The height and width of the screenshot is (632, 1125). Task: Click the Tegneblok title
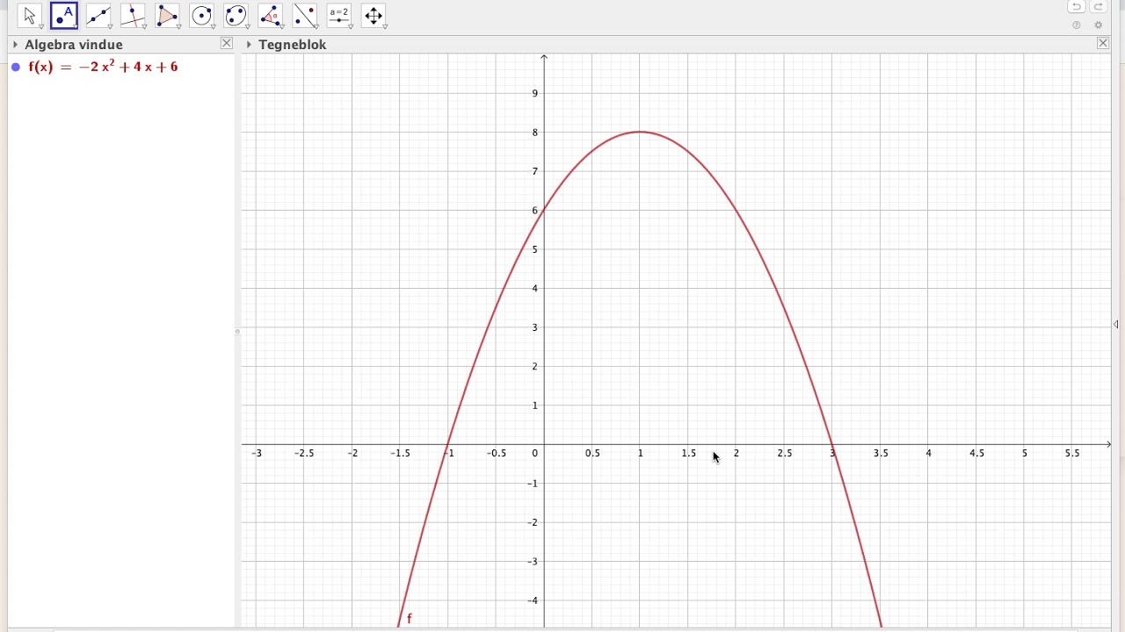coord(293,45)
